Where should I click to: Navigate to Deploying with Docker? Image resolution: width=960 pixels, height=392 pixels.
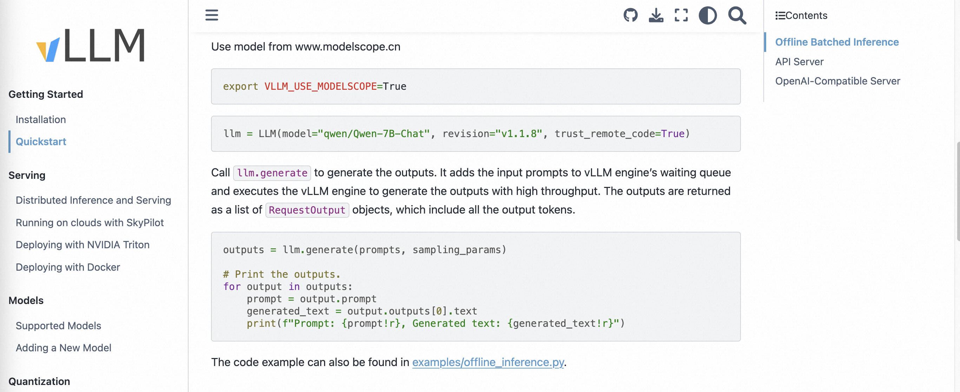[x=68, y=267]
